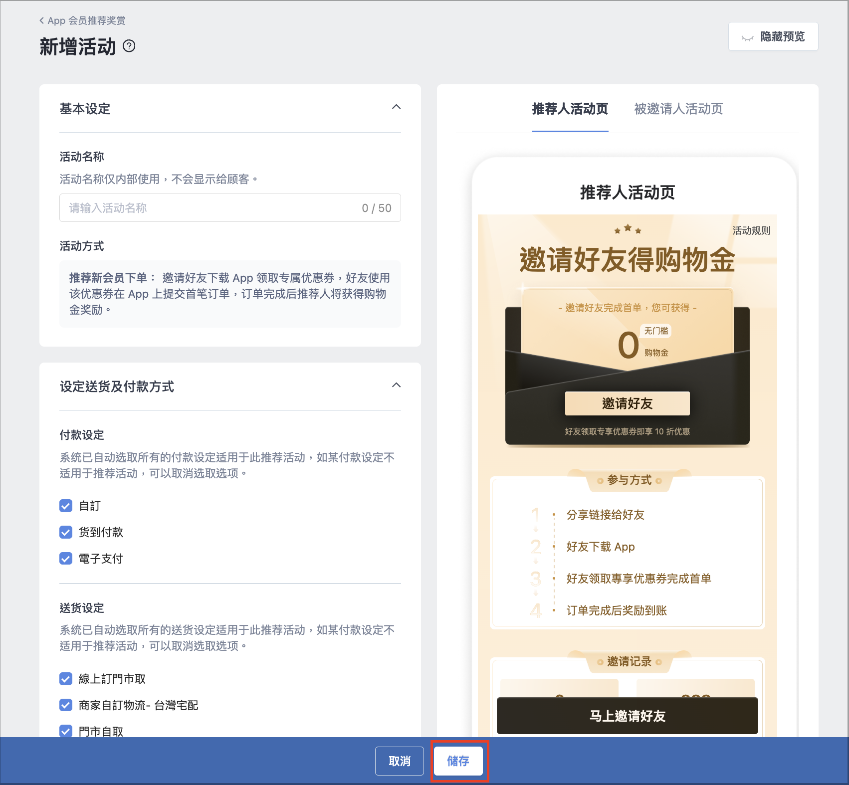Screen dimensions: 849x785
Task: Click the help question mark icon beside 新增活动
Action: tap(129, 46)
